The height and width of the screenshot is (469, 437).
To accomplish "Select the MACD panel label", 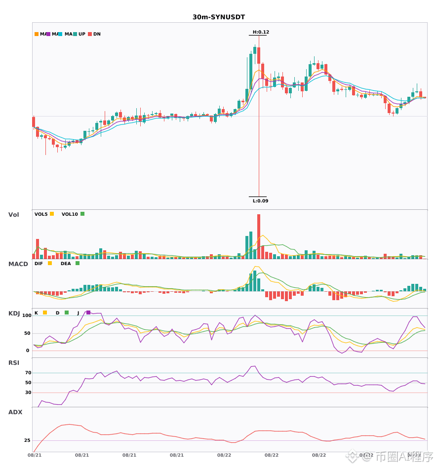I will (x=18, y=264).
